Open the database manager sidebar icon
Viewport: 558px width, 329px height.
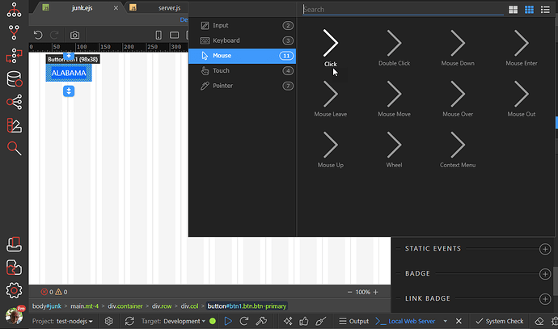tap(15, 79)
